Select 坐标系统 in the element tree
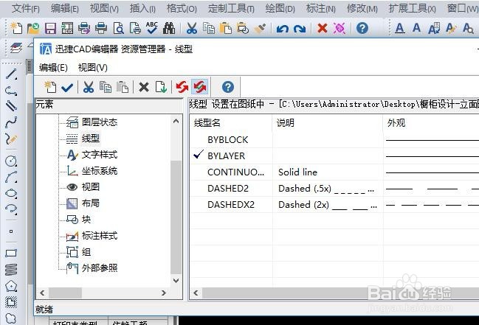Screen dimensions: 479x325 (100, 170)
